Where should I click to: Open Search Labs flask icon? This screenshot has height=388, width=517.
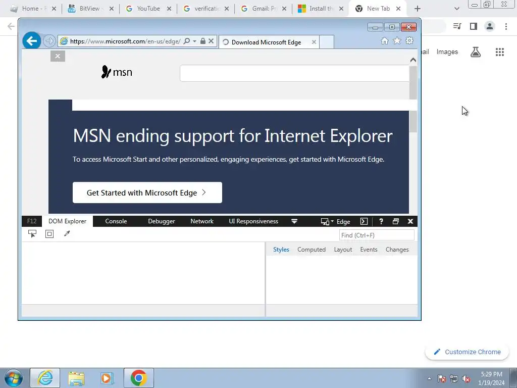point(476,52)
